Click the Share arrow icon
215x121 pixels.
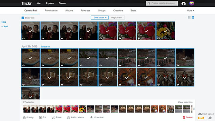(x=53, y=118)
